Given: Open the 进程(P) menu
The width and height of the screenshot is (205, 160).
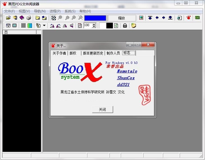Looking at the screenshot, I should coord(55,11).
